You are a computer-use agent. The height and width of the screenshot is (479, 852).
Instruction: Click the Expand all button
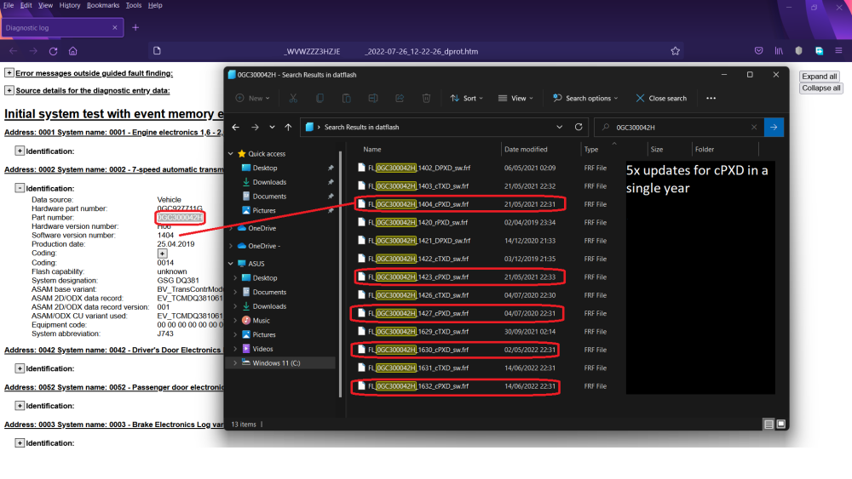tap(820, 77)
